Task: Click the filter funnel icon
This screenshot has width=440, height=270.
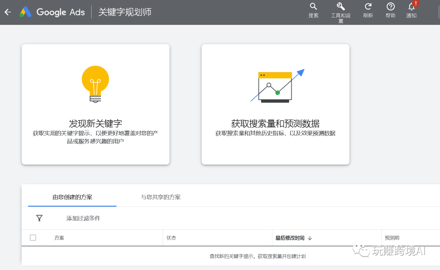Action: click(39, 218)
